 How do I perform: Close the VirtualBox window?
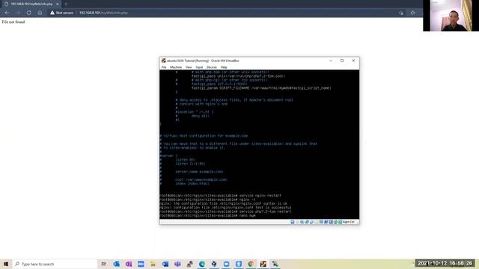[x=353, y=61]
